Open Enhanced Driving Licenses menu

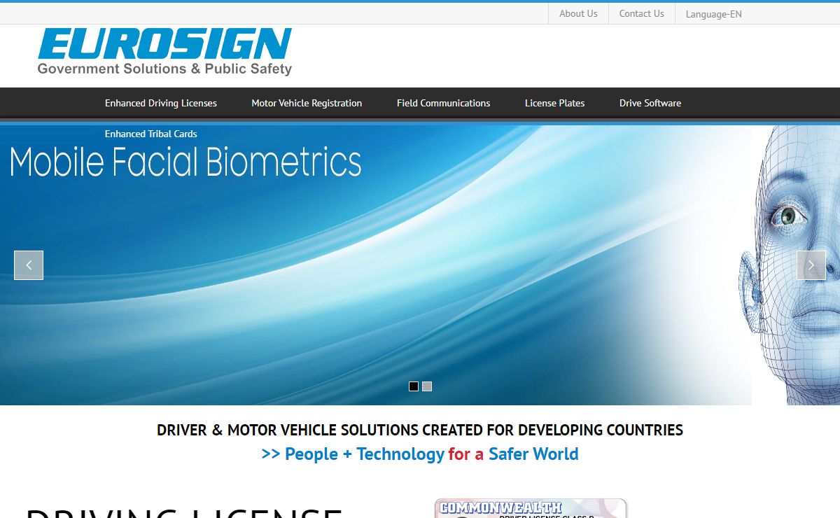click(161, 103)
